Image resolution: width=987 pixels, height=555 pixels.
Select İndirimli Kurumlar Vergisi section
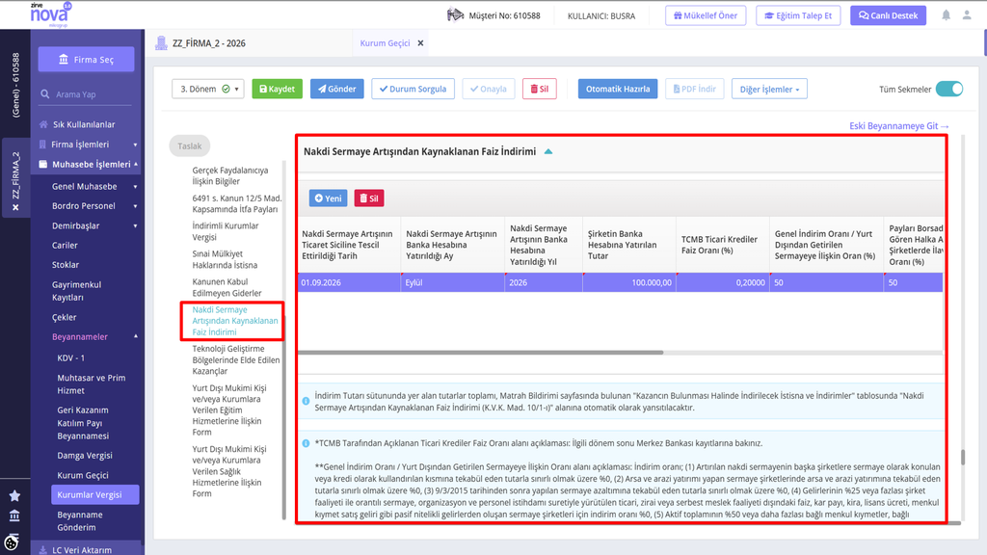pyautogui.click(x=226, y=231)
